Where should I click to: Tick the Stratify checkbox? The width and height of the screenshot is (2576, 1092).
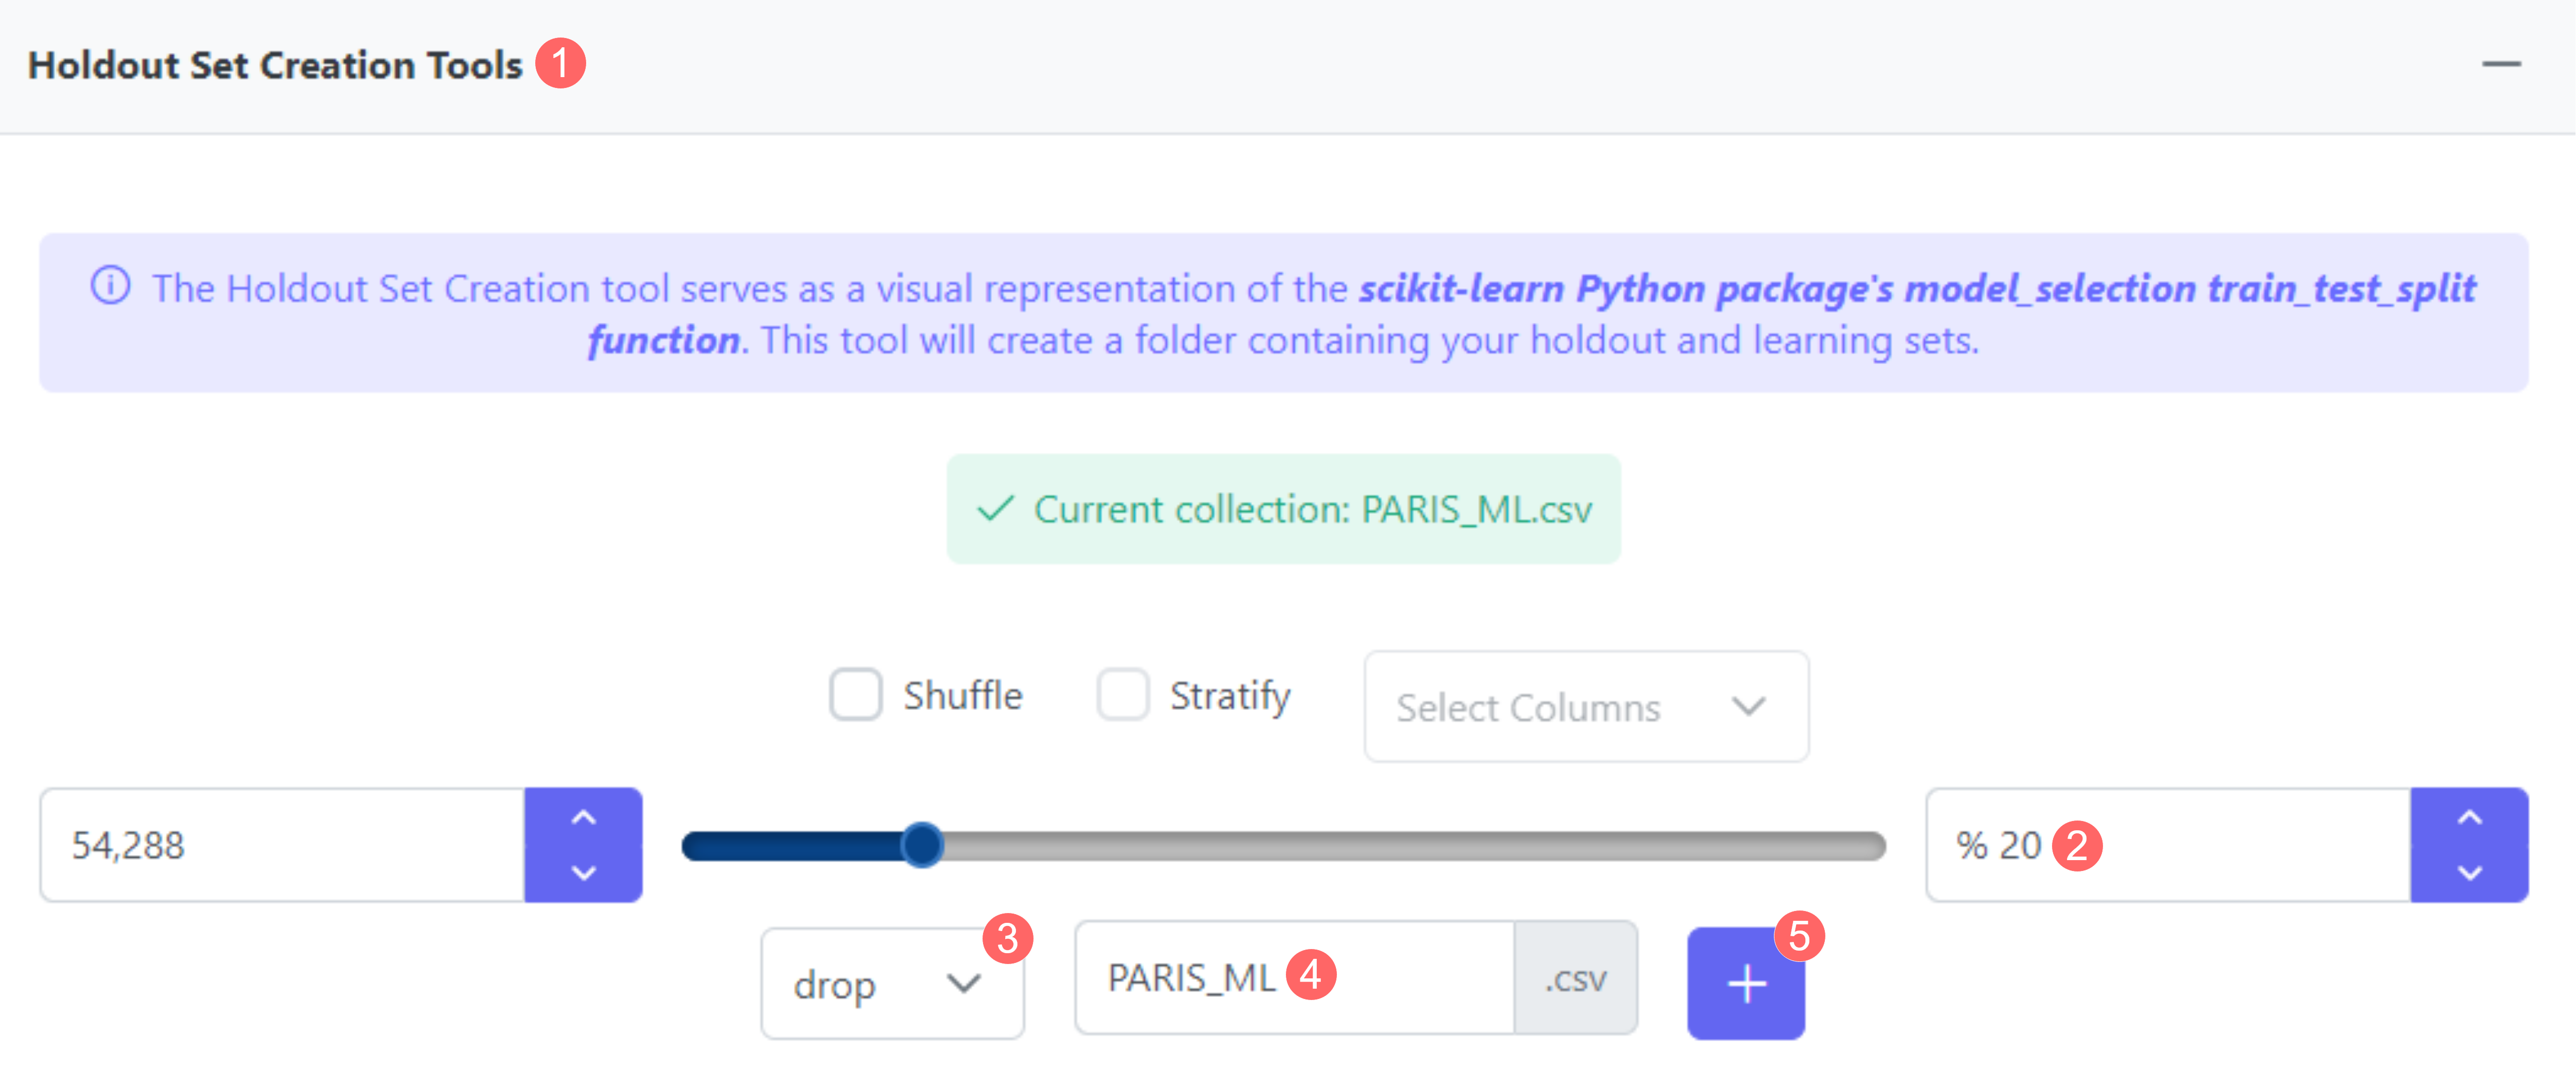tap(1122, 695)
